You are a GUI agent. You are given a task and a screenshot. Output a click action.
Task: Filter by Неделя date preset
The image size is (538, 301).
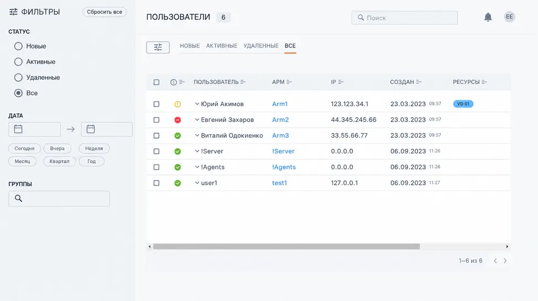(x=94, y=149)
